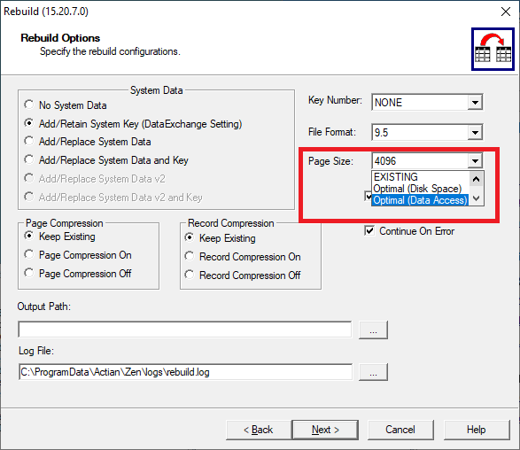Expand the File Format dropdown
The image size is (520, 450).
click(475, 132)
